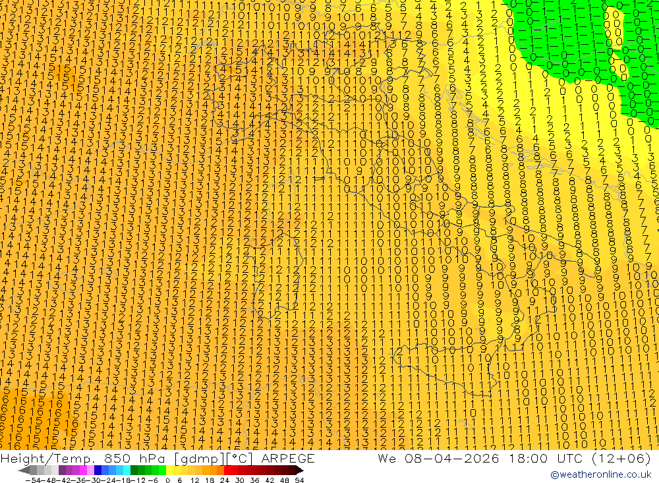Select the ARPEGE model name in the title

tap(287, 458)
